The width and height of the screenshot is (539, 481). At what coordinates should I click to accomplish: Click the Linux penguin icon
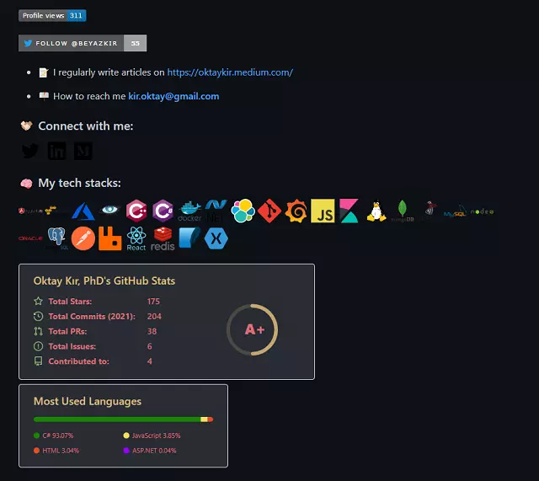click(376, 211)
